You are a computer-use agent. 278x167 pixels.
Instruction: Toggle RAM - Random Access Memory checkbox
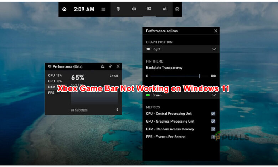213,129
